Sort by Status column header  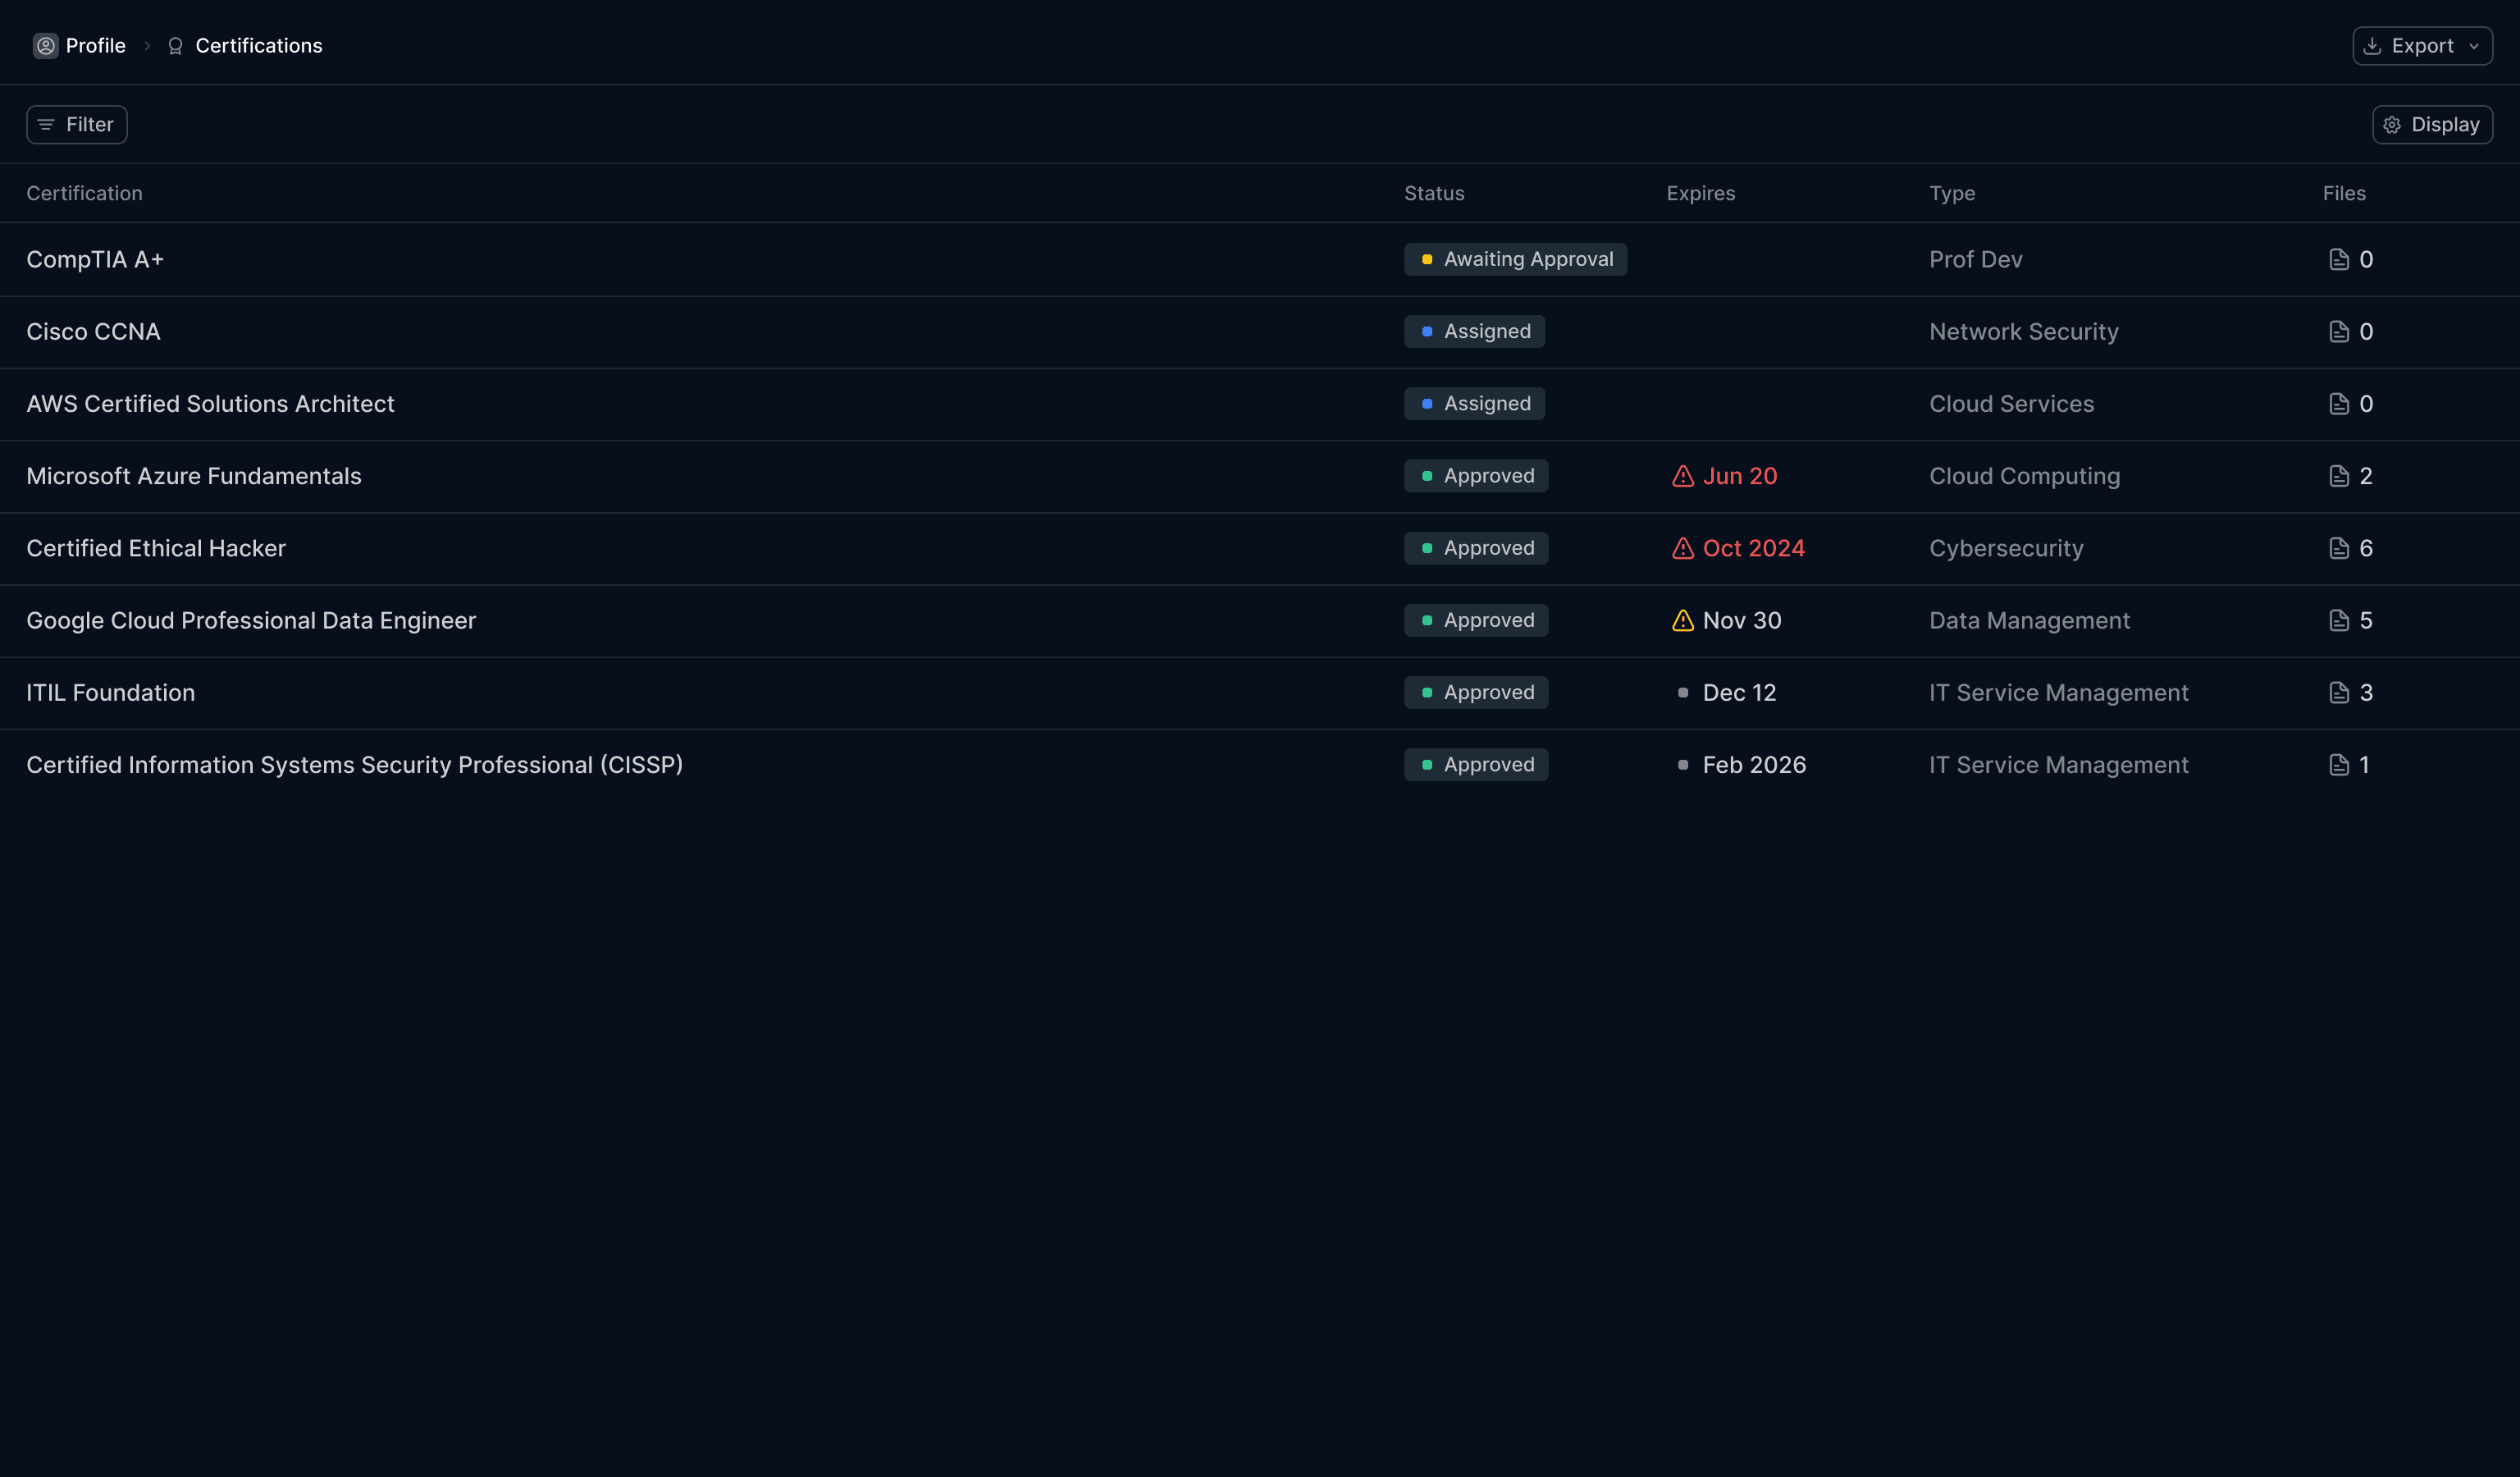1433,194
